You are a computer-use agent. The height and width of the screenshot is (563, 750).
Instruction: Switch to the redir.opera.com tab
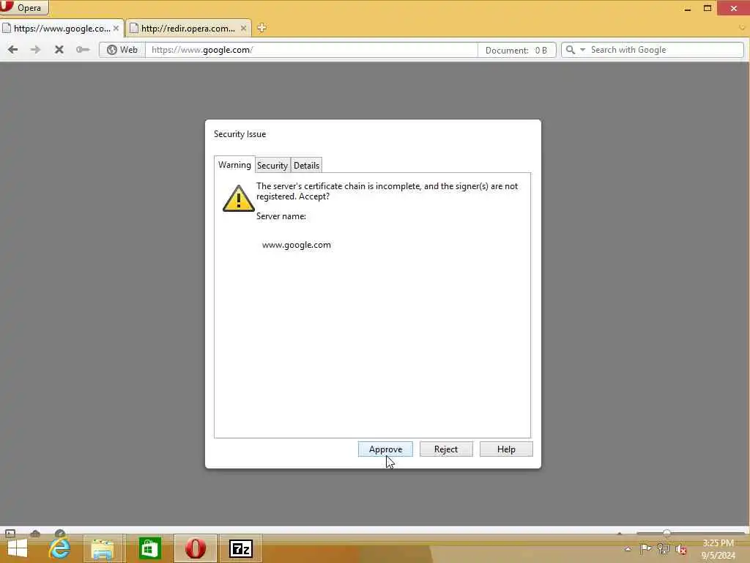(x=188, y=29)
